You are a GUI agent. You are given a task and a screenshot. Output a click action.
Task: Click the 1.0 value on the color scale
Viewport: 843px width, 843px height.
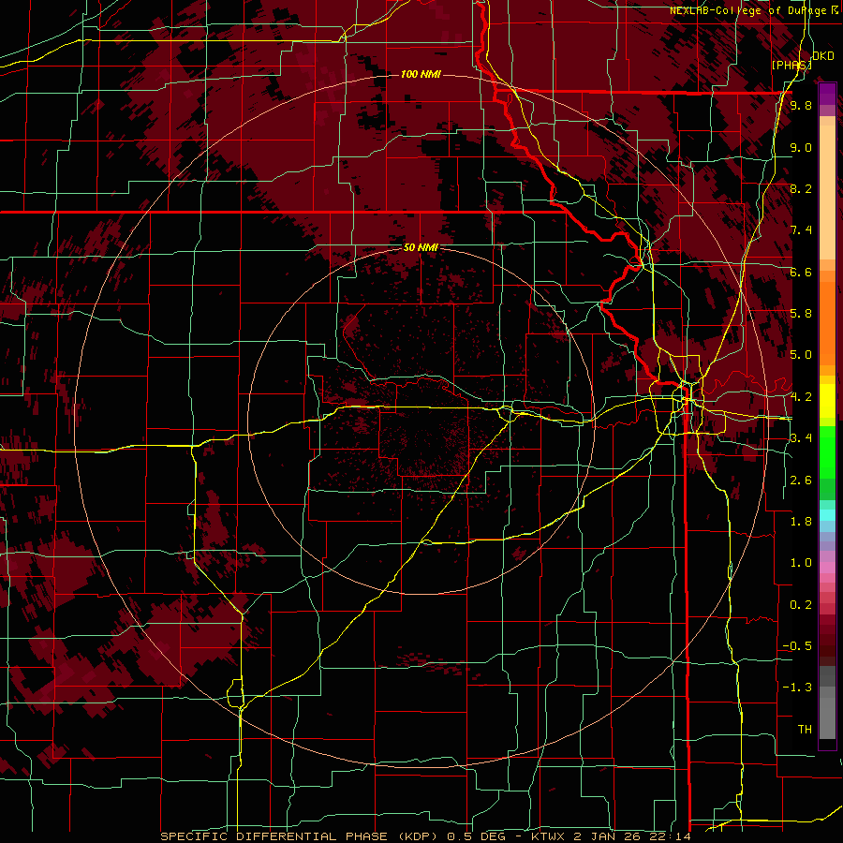pyautogui.click(x=801, y=563)
